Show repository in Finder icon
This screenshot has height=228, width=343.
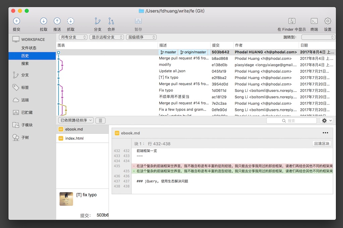[292, 21]
